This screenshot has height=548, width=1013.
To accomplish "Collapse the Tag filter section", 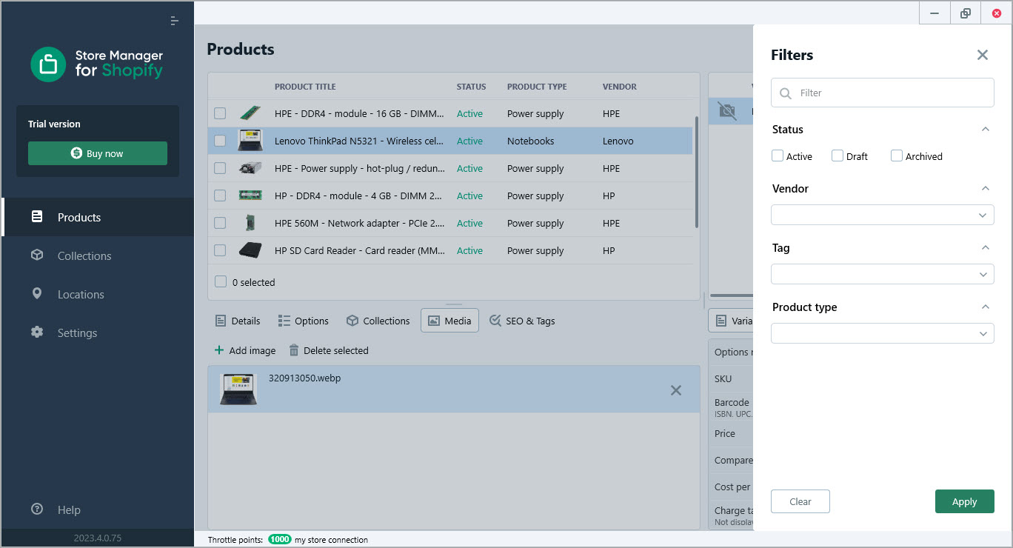I will tap(985, 247).
